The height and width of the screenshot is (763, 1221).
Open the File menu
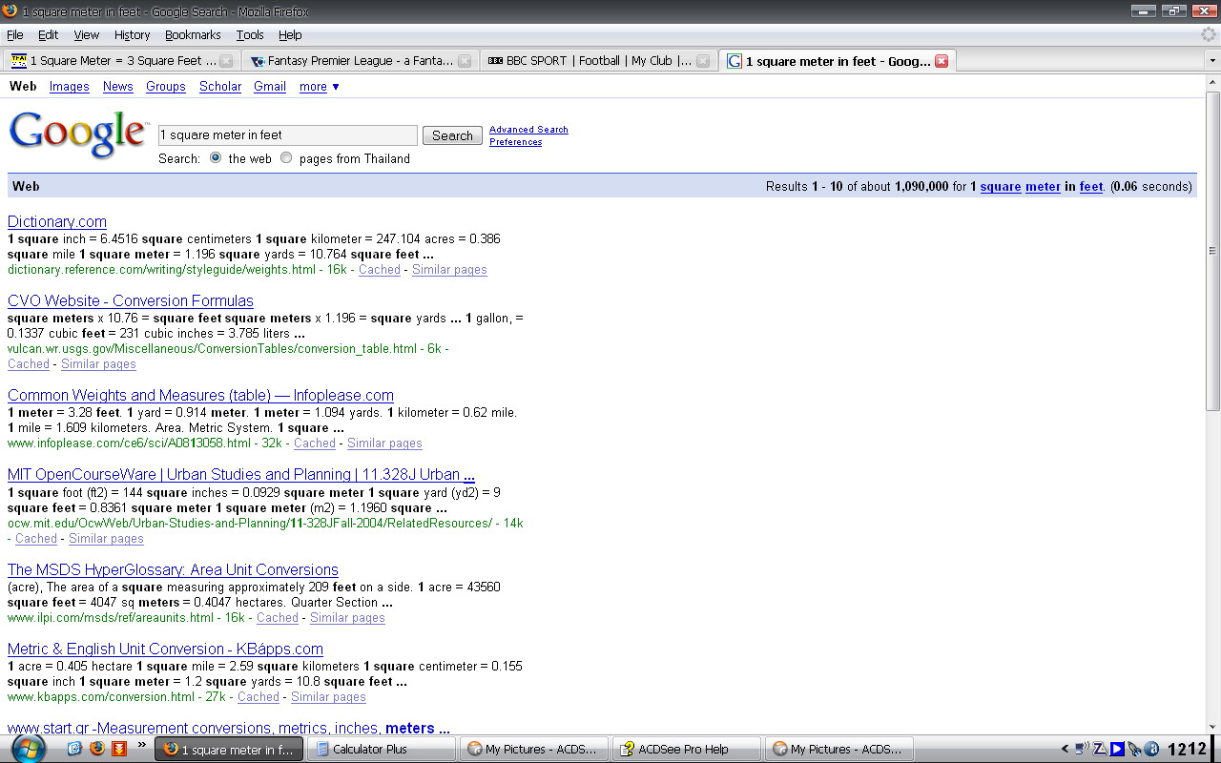pyautogui.click(x=15, y=35)
